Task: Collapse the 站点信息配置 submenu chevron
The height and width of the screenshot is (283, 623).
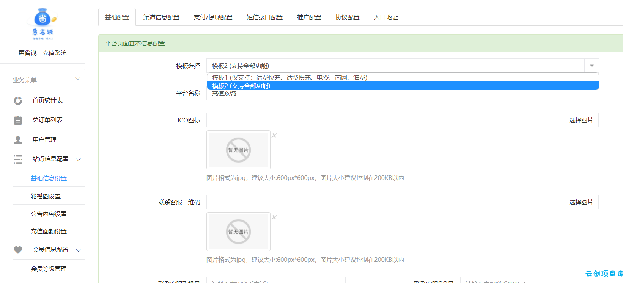Action: [x=78, y=159]
